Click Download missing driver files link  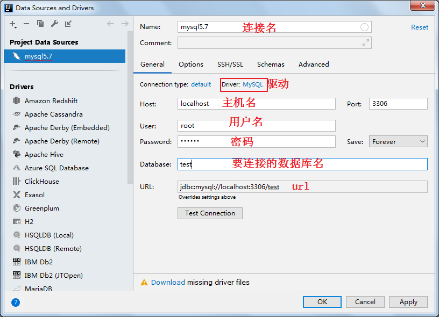(168, 282)
